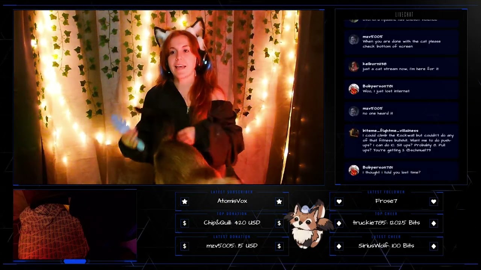This screenshot has width=481, height=270.
Task: Click the right heart icon beside Frose7
Action: point(434,201)
